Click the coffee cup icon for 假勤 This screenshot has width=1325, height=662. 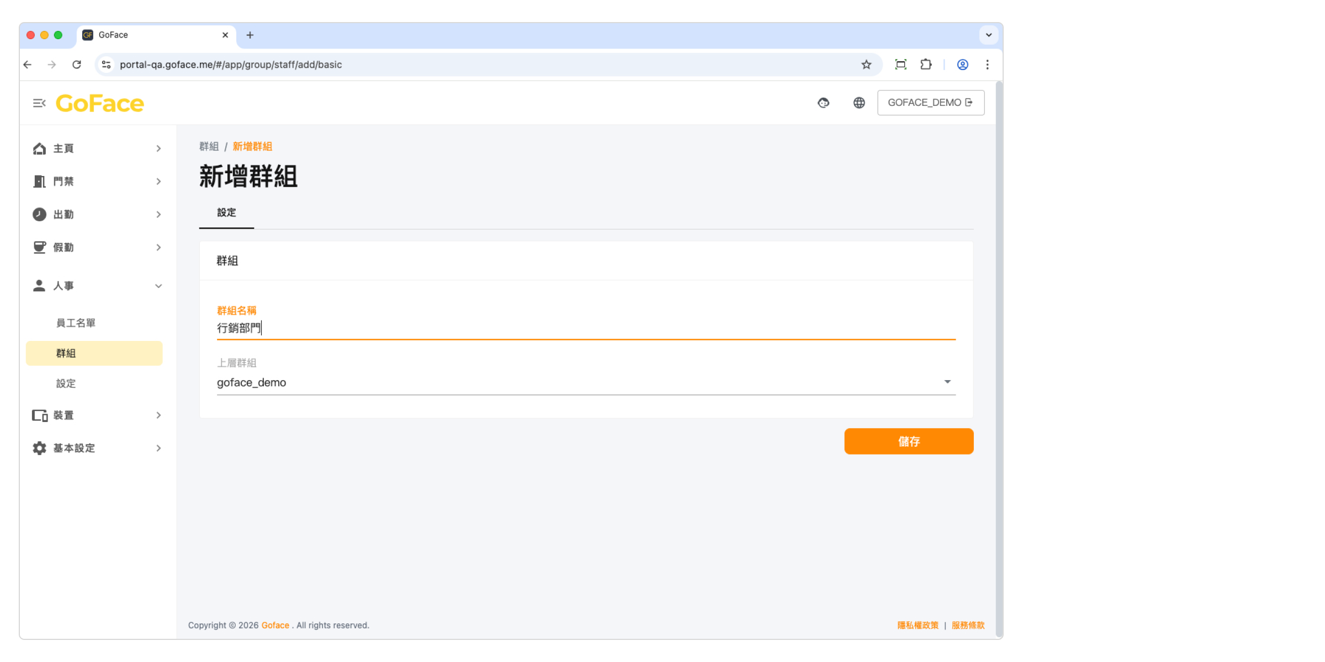[39, 247]
